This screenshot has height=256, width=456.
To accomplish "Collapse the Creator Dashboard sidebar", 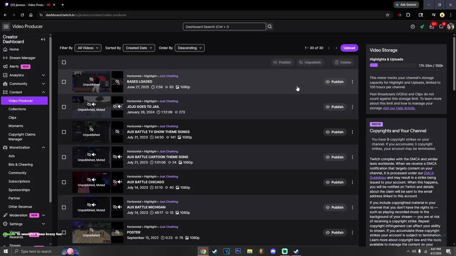I will pyautogui.click(x=43, y=39).
